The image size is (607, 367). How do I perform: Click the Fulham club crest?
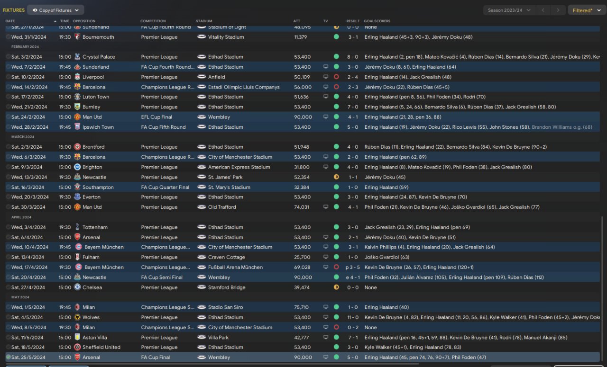click(77, 257)
